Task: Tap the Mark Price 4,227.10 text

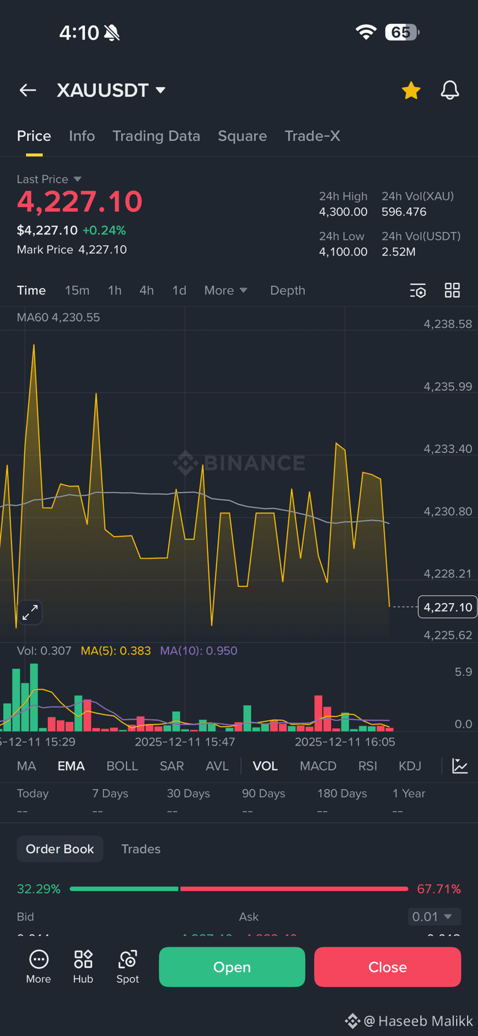Action: click(72, 249)
